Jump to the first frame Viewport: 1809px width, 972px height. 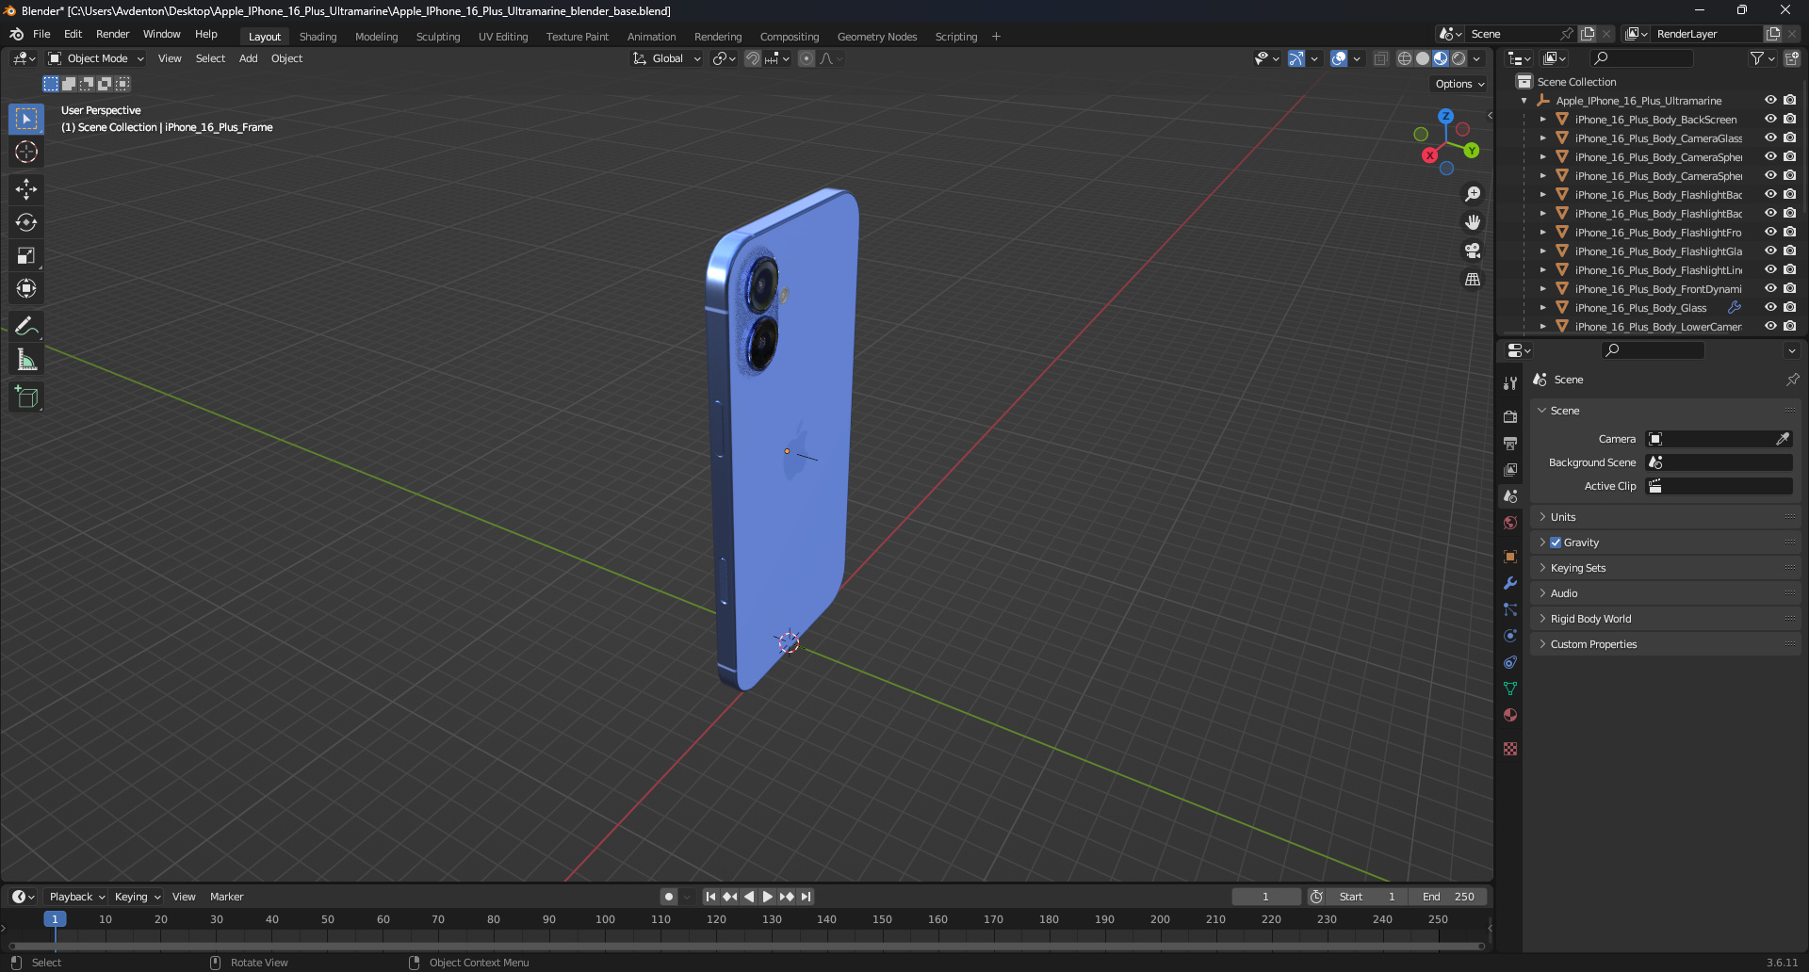[710, 897]
